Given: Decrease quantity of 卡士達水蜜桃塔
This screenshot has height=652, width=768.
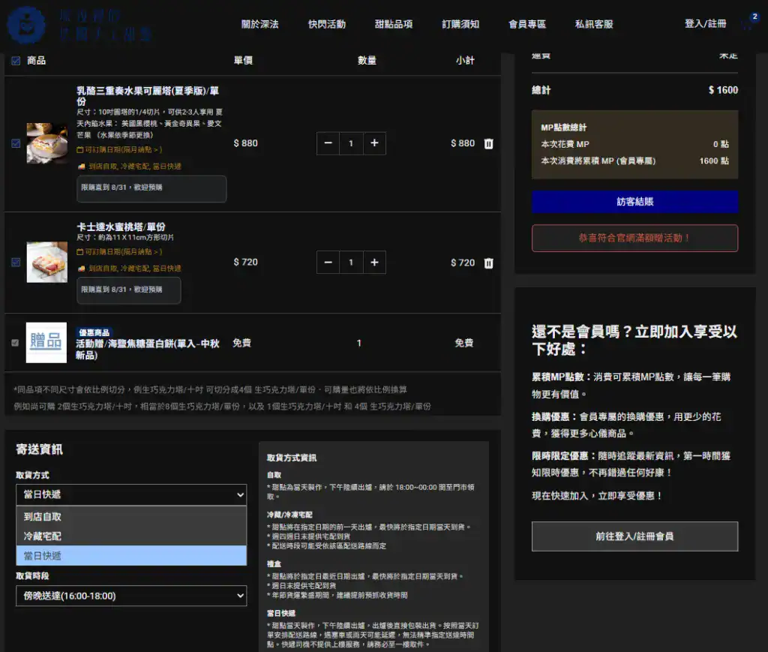Looking at the screenshot, I should tap(328, 262).
